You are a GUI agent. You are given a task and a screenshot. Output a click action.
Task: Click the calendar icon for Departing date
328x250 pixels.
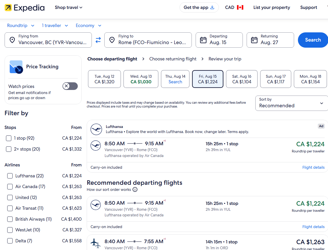pos(203,40)
